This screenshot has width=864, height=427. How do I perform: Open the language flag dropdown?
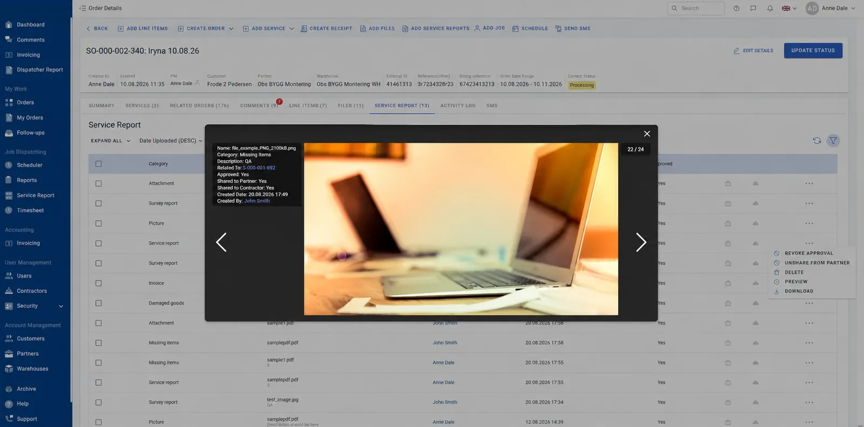789,8
